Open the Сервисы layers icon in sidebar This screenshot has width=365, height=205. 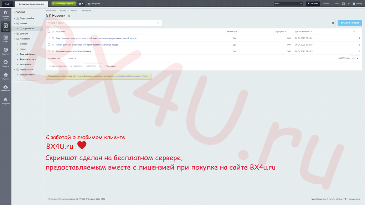tap(6, 75)
